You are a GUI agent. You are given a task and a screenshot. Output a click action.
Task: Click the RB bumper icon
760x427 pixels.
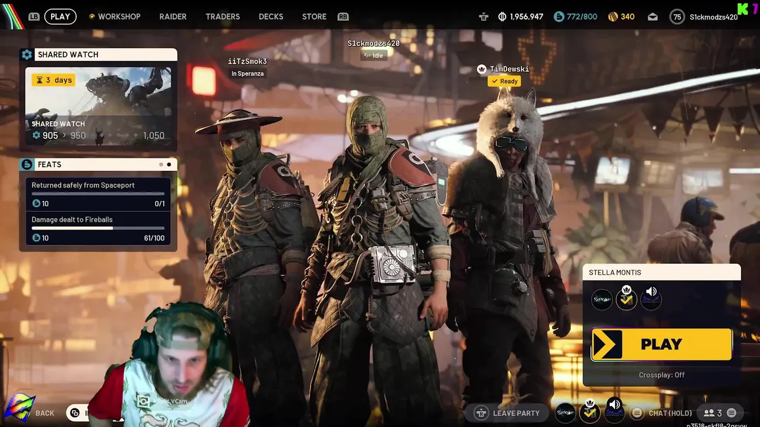(x=343, y=17)
